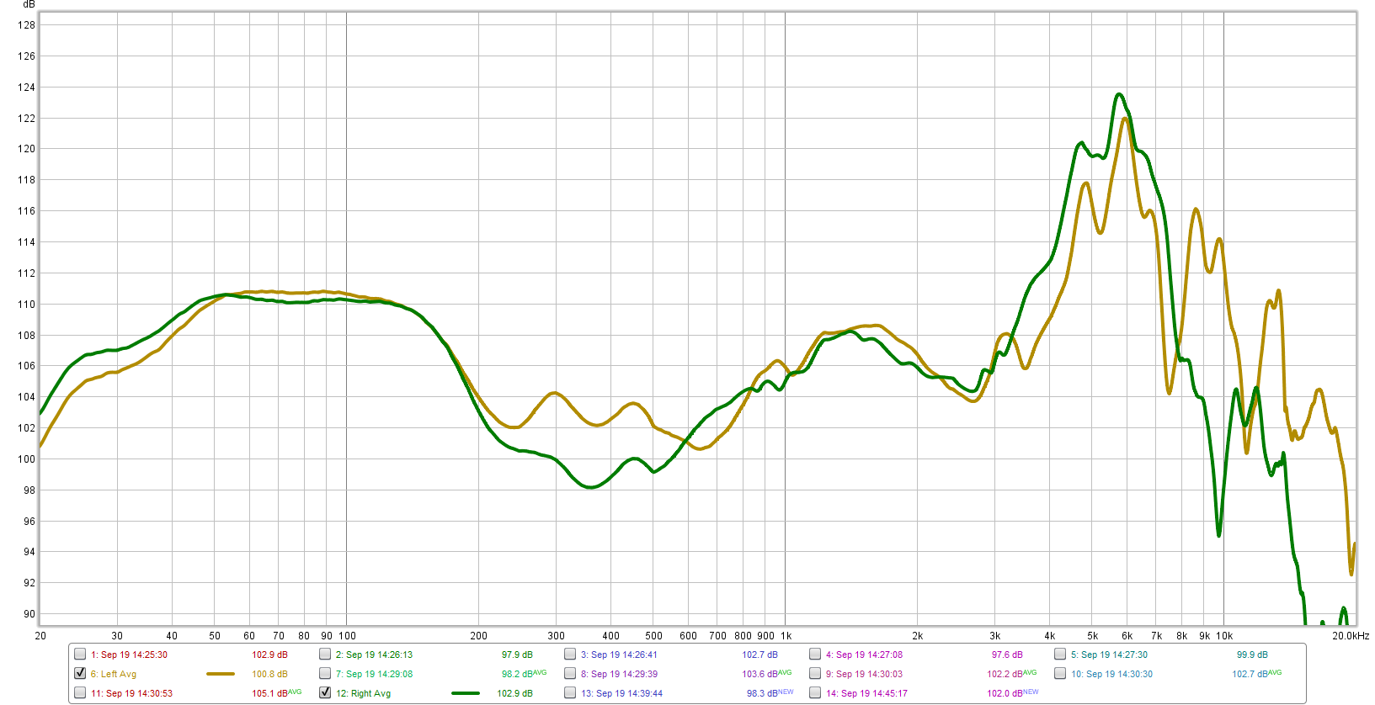
Task: Click the '9: Sep 19 14:30:03' legend label
Action: (864, 674)
